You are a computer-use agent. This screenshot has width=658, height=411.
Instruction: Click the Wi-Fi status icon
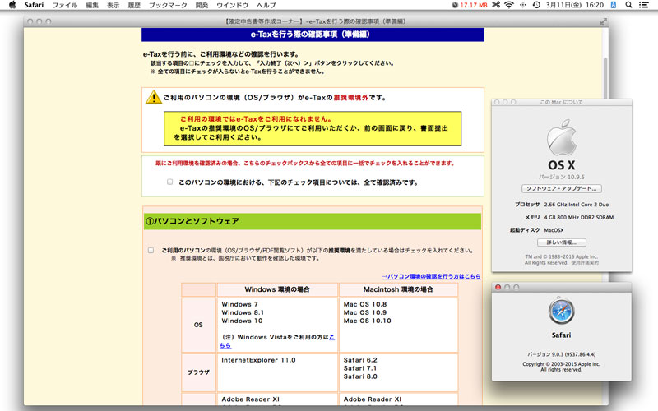(508, 5)
